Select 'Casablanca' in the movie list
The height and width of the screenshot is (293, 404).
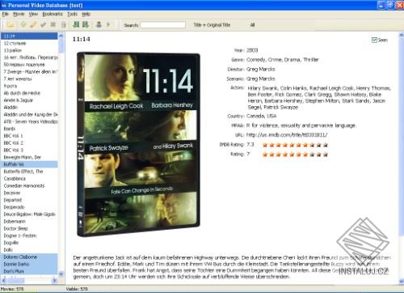pos(29,179)
